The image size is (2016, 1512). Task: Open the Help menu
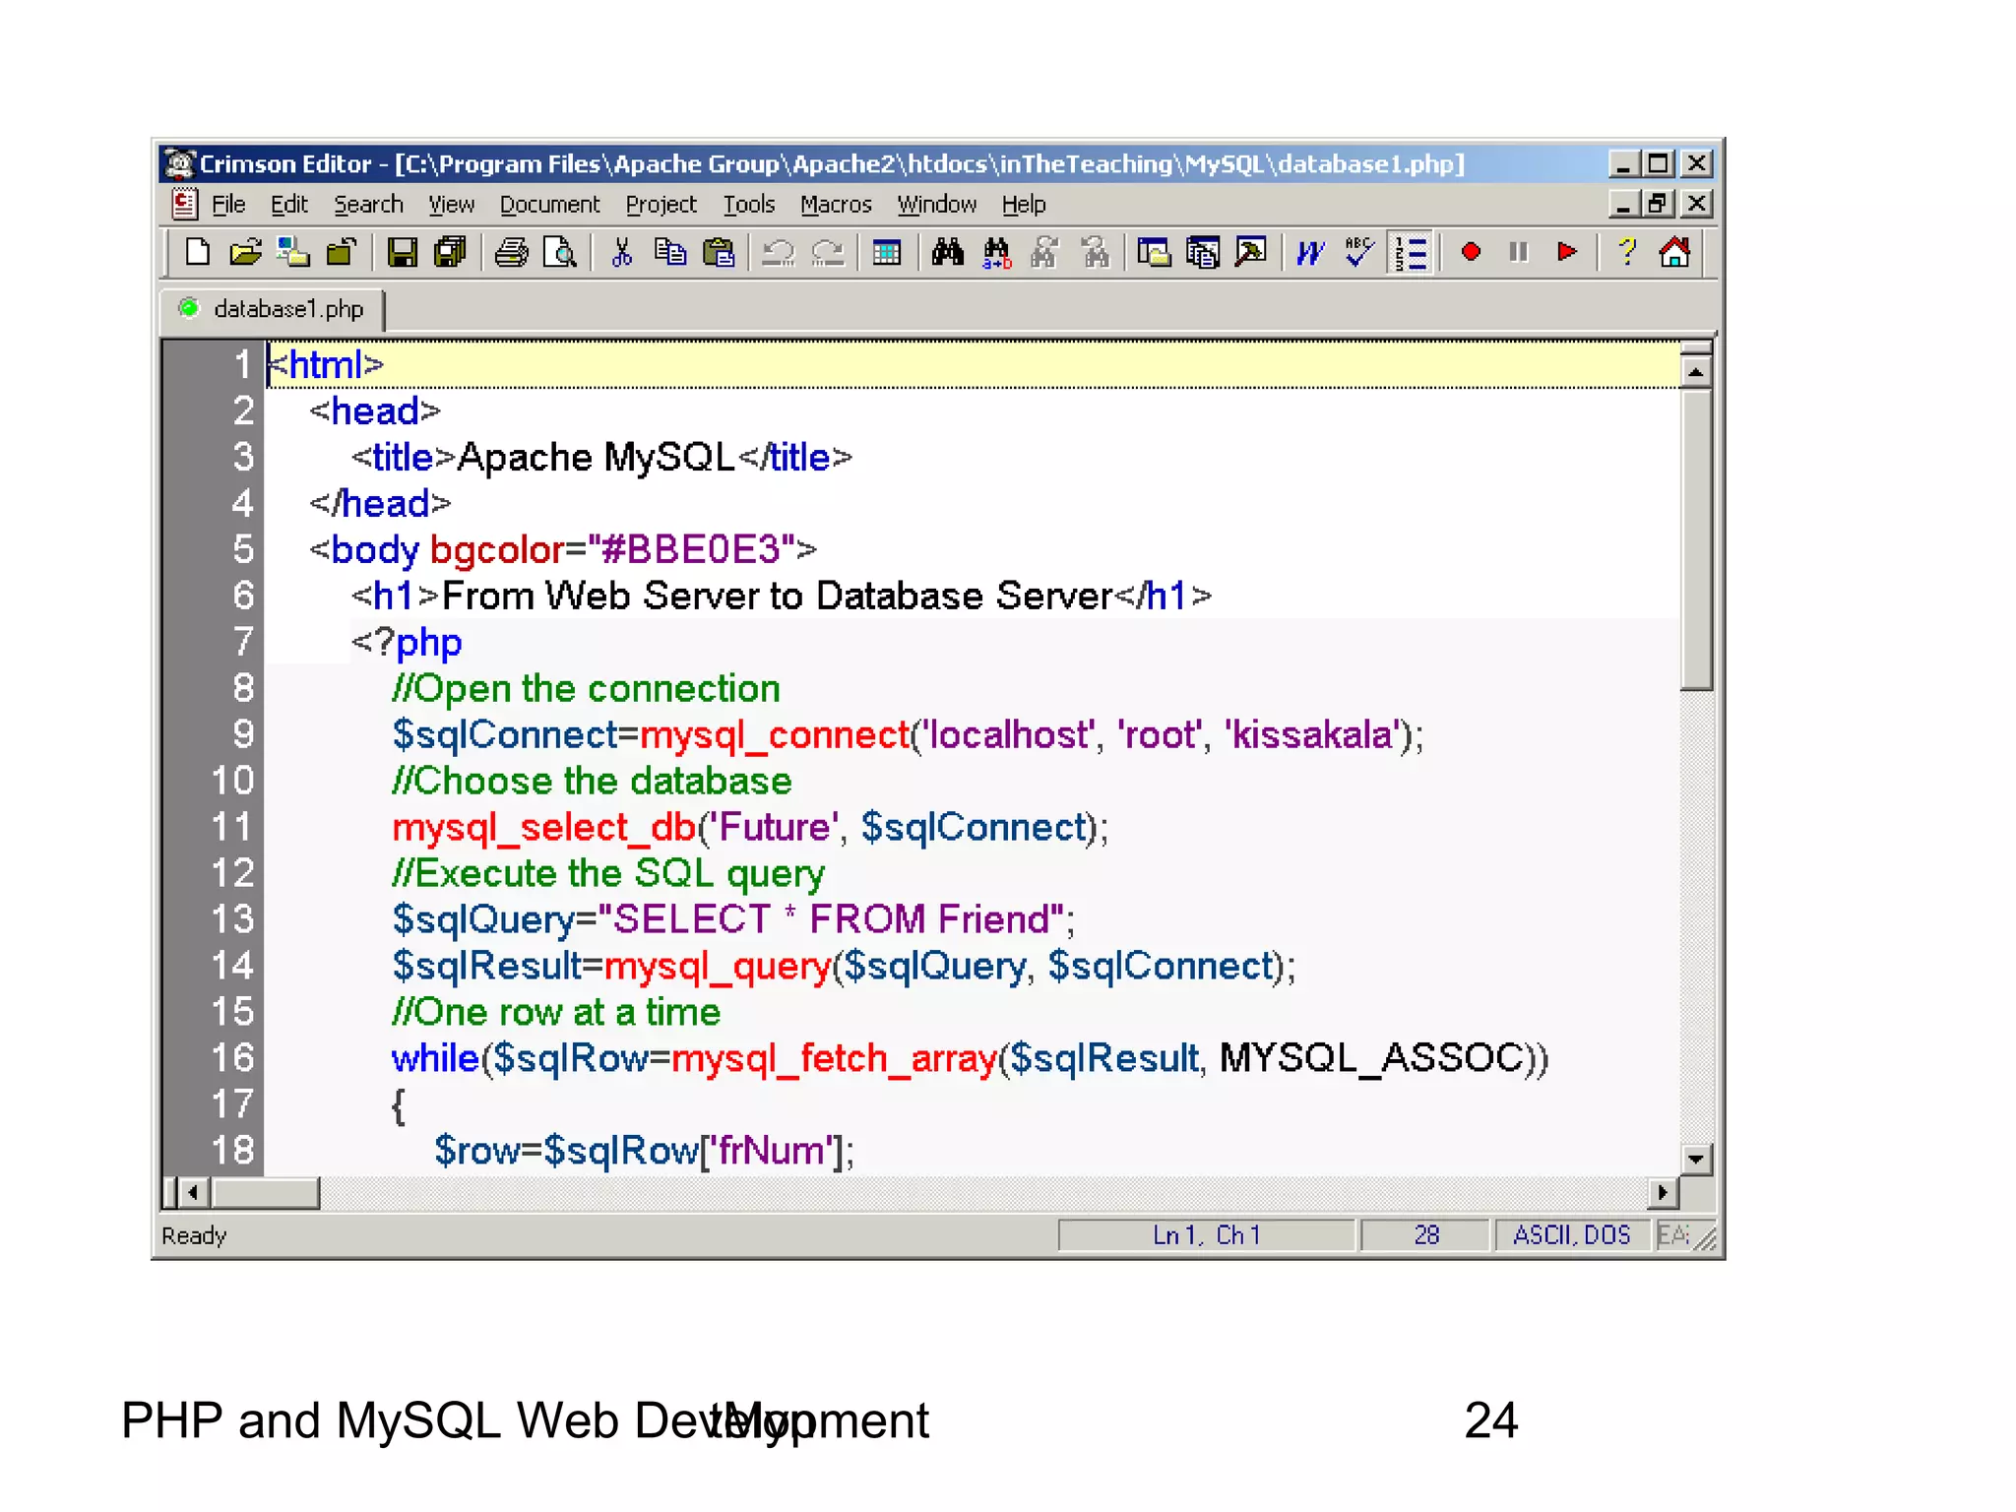coord(1024,205)
